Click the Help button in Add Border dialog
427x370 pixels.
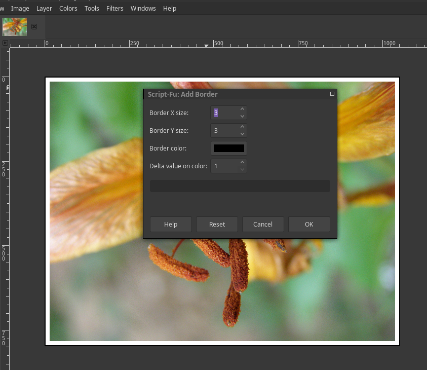tap(171, 224)
